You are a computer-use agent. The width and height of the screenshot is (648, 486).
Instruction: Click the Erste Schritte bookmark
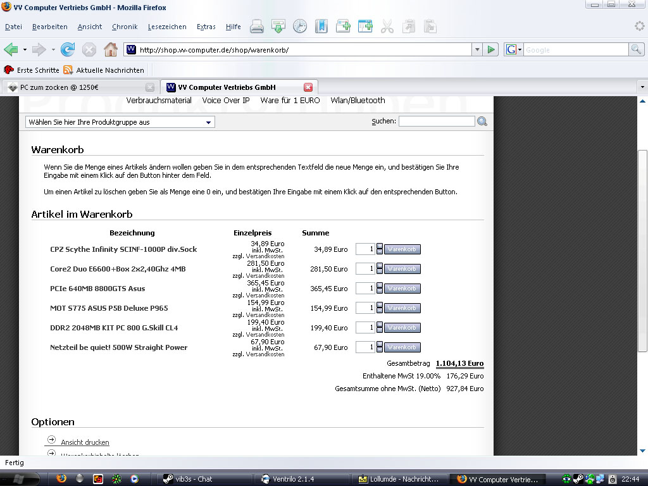pos(32,70)
